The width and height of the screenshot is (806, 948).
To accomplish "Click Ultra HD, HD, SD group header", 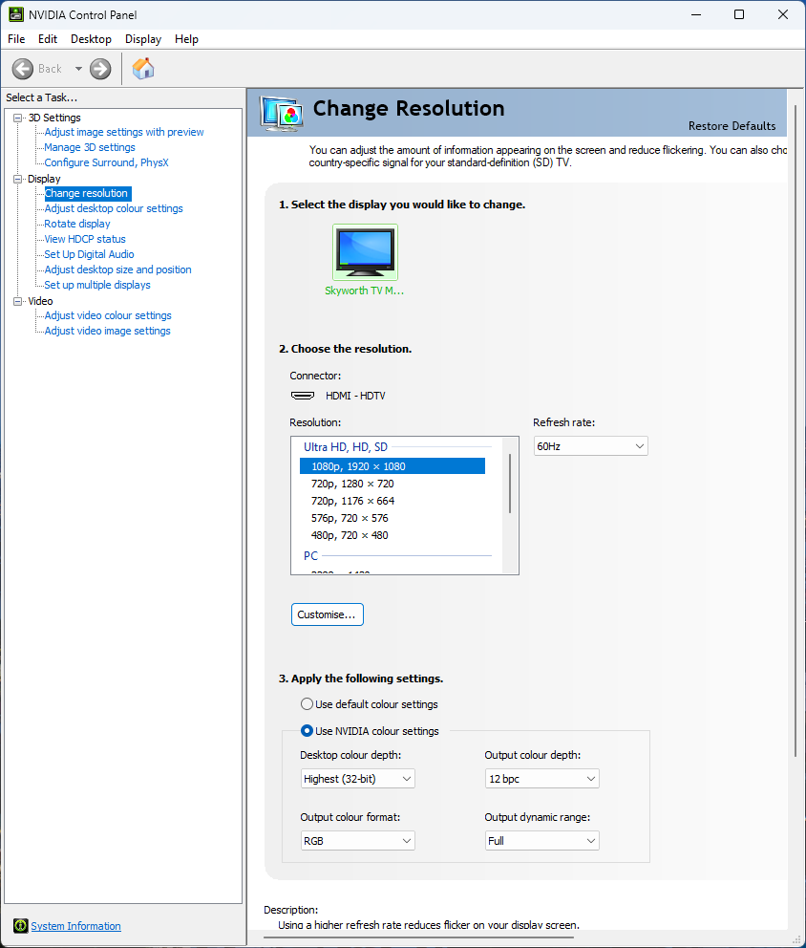I will coord(346,447).
